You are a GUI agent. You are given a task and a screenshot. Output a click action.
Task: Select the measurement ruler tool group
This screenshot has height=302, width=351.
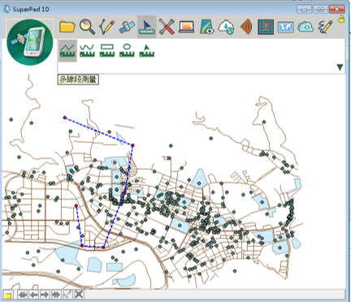coord(146,27)
